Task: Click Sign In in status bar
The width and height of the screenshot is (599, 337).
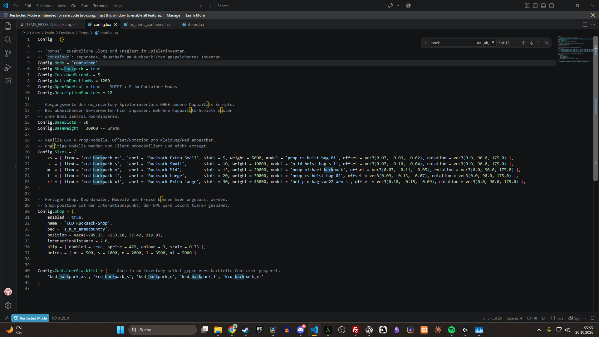Action: [577, 318]
